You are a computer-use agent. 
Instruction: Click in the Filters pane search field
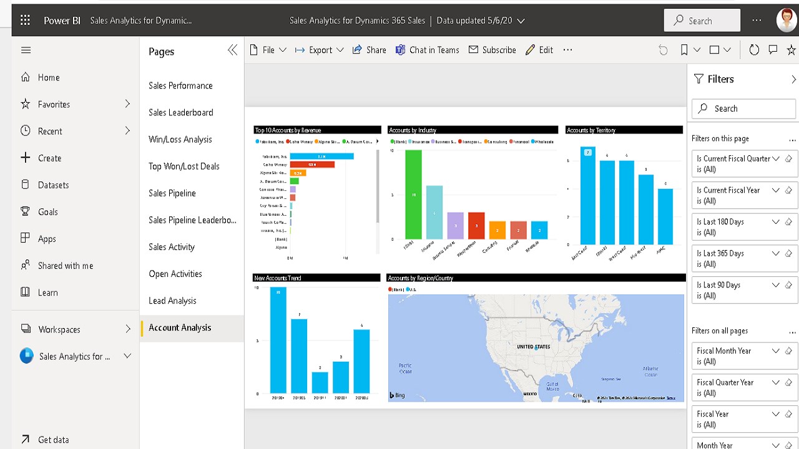[744, 109]
